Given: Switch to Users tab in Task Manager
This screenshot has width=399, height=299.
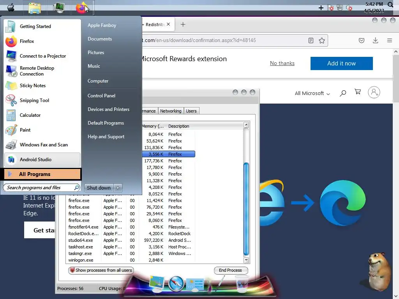Looking at the screenshot, I should click(x=191, y=111).
